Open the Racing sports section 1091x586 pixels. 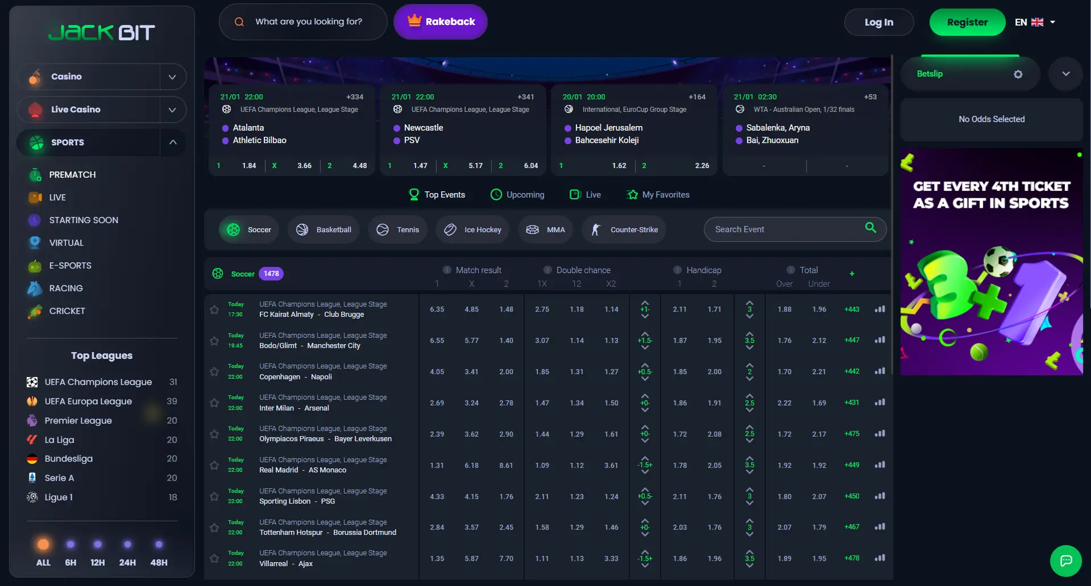coord(65,288)
